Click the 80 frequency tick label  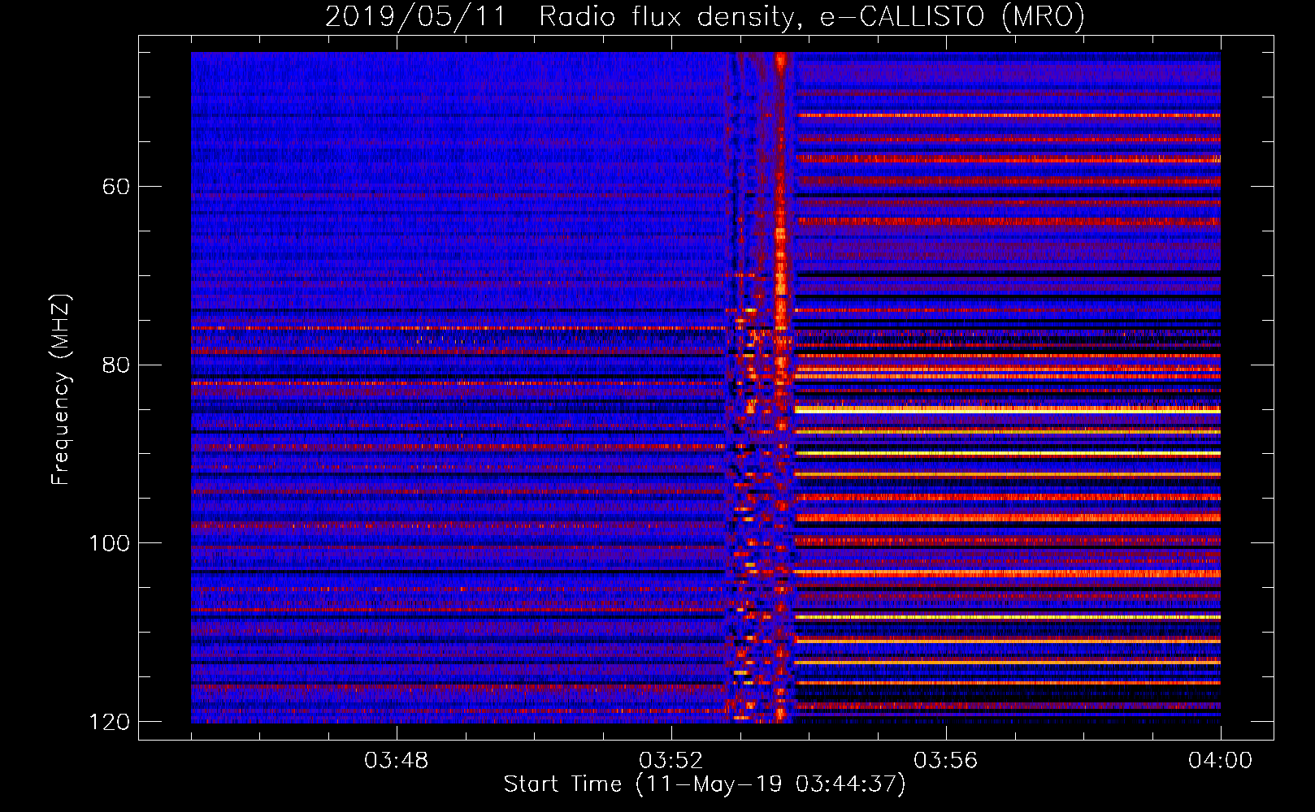(116, 365)
